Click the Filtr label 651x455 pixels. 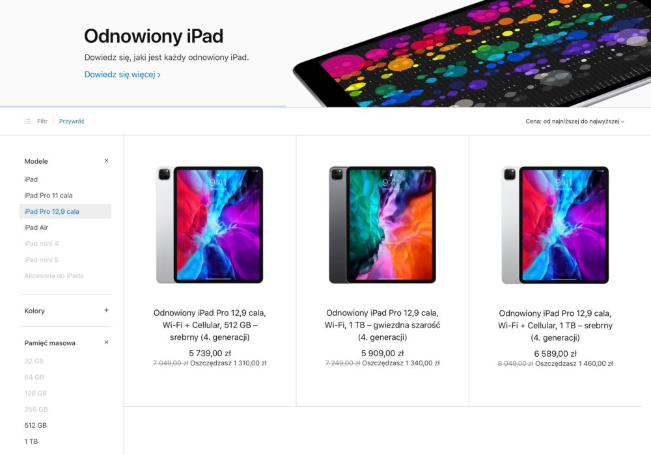coord(42,122)
